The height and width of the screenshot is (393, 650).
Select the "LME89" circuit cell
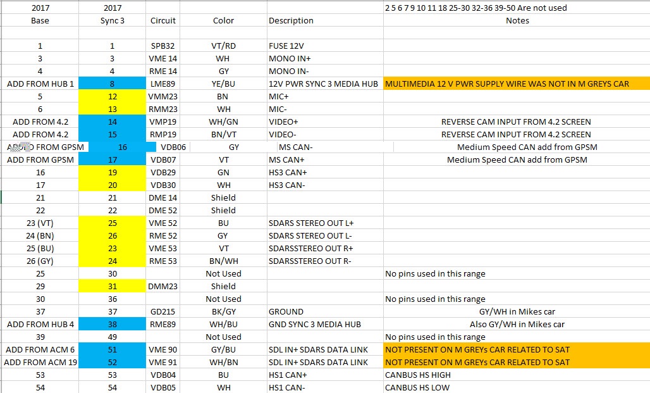[x=163, y=84]
